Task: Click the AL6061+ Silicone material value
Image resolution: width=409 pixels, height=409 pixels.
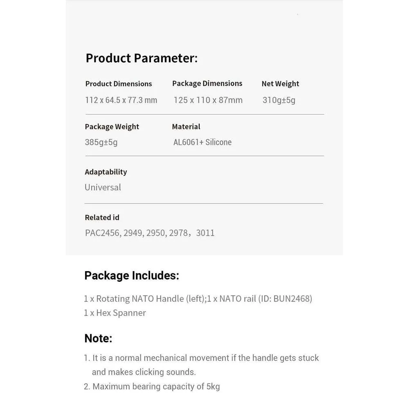Action: pos(202,142)
